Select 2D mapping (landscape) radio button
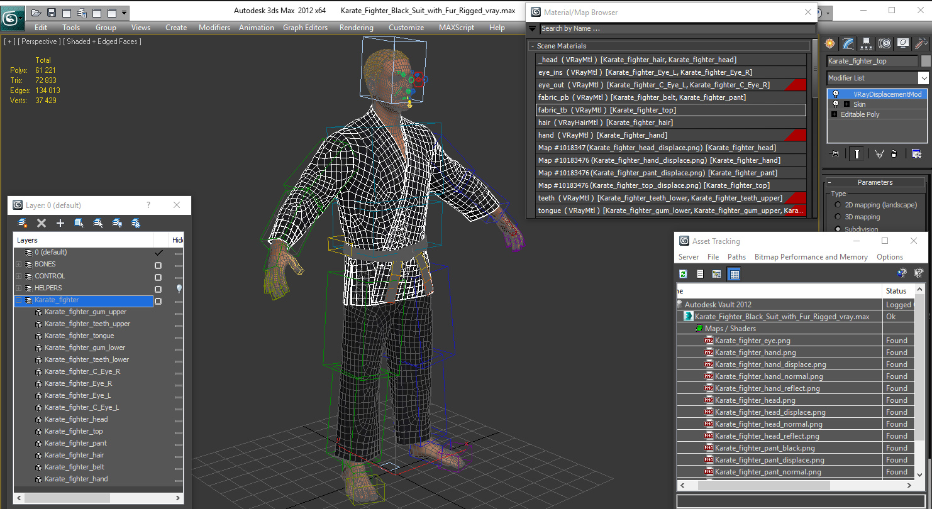The height and width of the screenshot is (509, 932). 838,205
